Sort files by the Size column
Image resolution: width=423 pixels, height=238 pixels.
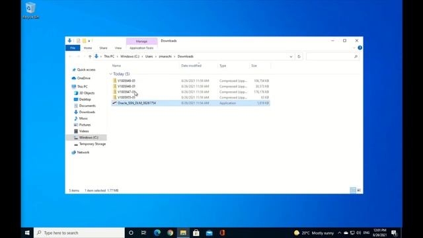254,65
